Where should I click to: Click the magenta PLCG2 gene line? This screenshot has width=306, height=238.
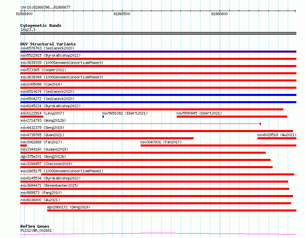tap(158, 234)
